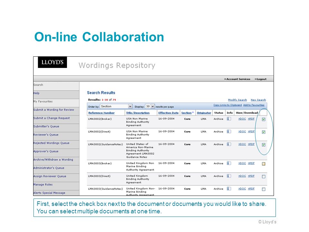Download PDF for LMA3003(GuidanceNotes)
Screen dimensions: 309x232
[251, 188]
